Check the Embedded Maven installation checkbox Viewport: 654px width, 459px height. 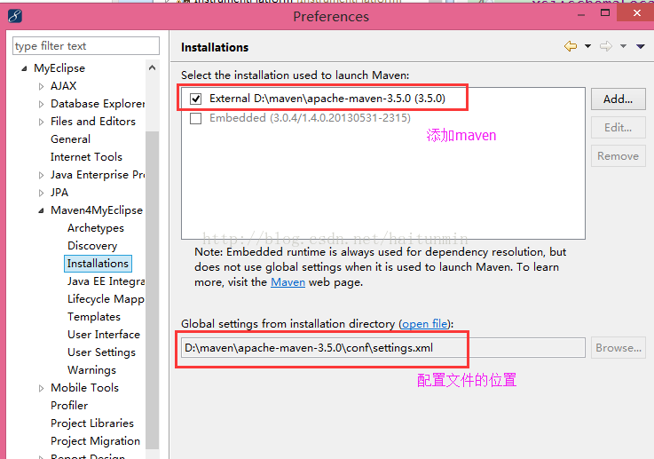pyautogui.click(x=195, y=118)
